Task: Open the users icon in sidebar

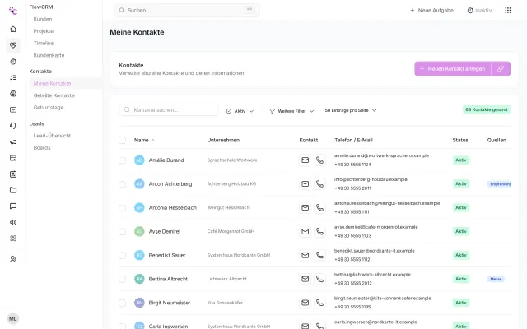Action: 13,259
